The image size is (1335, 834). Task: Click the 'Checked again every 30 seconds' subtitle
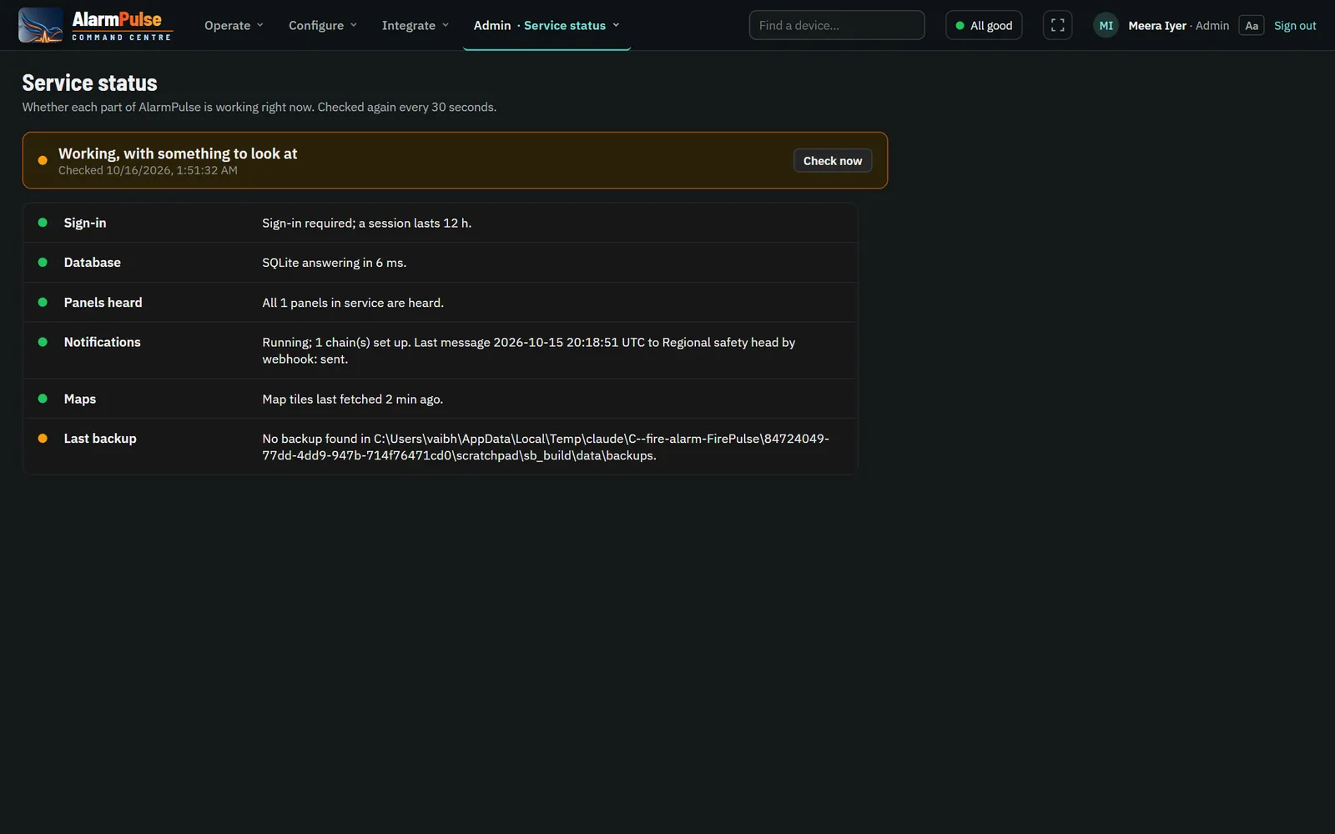tap(407, 107)
